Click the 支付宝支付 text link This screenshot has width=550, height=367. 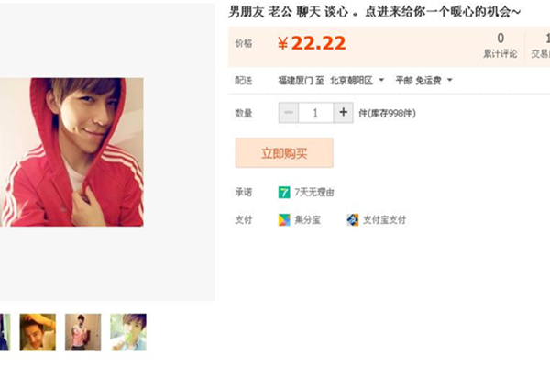tap(384, 220)
